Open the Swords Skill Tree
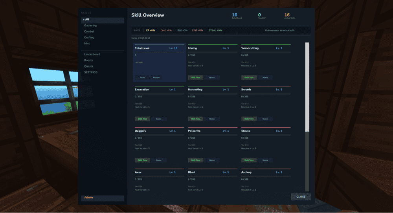This screenshot has height=213, width=393. (249, 119)
